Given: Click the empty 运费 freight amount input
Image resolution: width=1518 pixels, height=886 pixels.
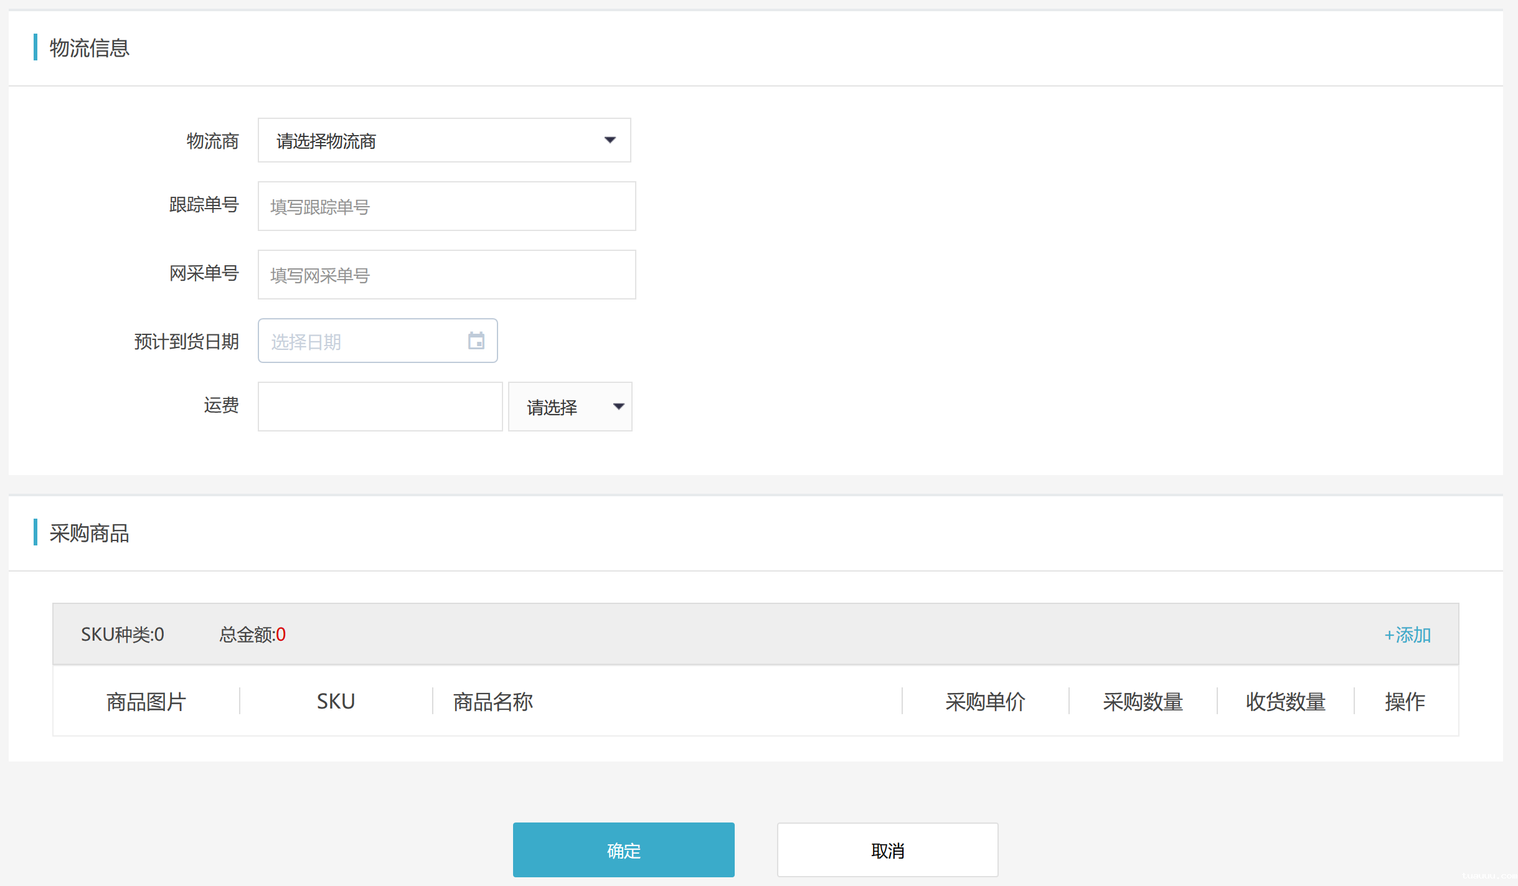Looking at the screenshot, I should pos(380,406).
